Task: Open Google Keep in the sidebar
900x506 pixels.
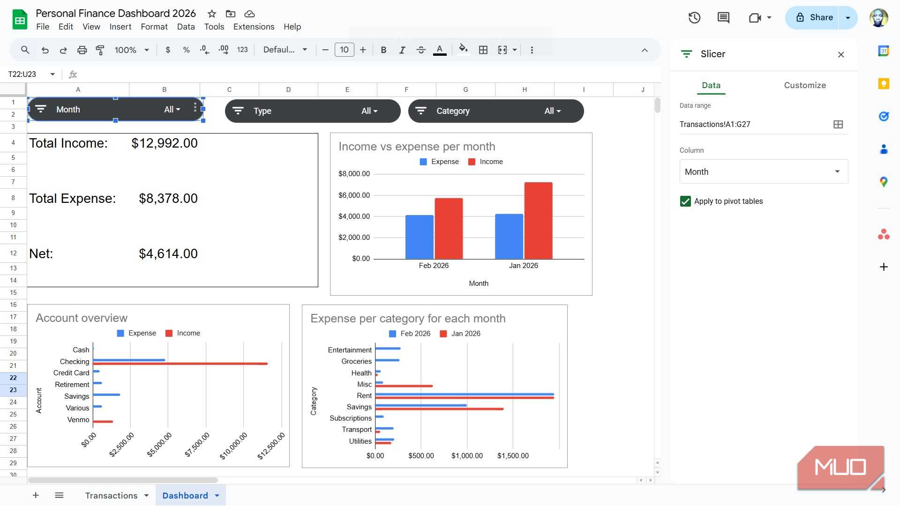Action: (884, 83)
